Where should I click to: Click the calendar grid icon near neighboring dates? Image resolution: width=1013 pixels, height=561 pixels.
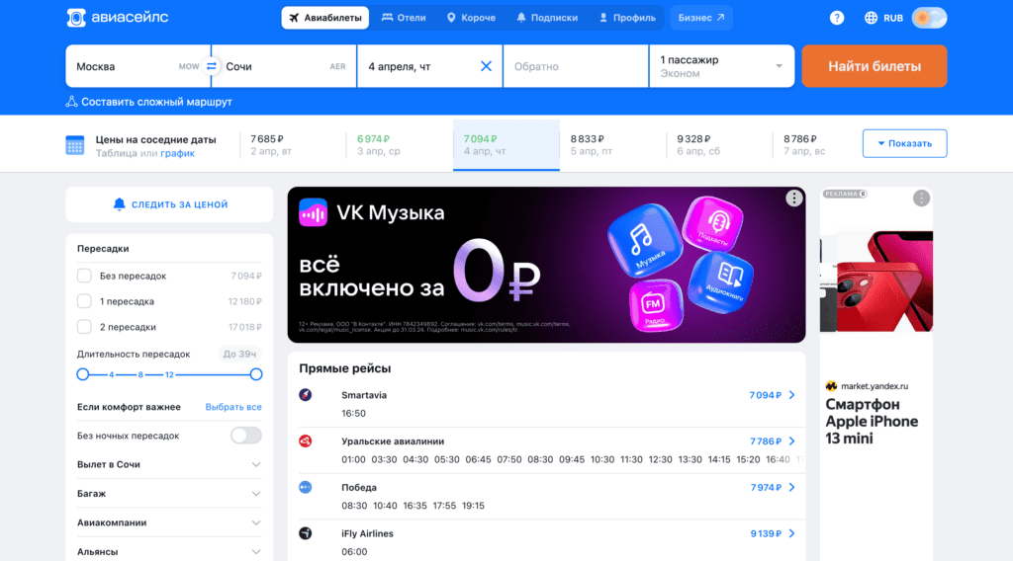click(75, 145)
